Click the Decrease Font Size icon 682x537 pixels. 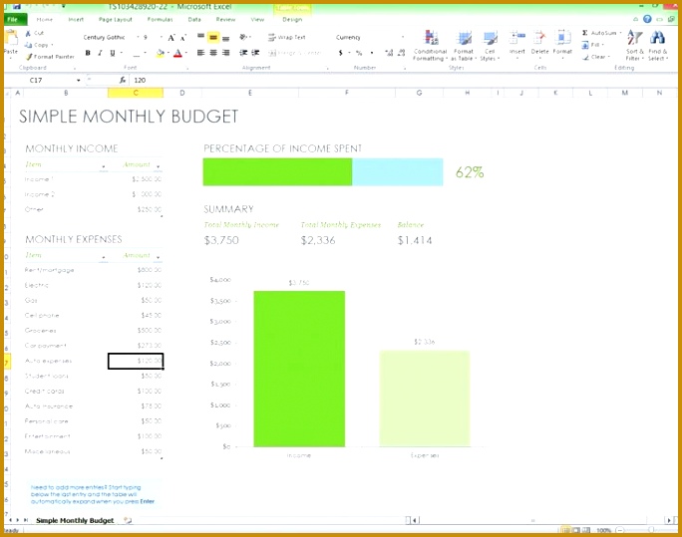click(183, 38)
